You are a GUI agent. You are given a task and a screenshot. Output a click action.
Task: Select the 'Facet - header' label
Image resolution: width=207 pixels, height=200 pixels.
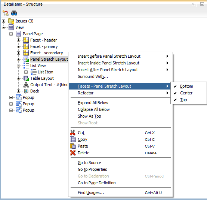tap(44, 40)
